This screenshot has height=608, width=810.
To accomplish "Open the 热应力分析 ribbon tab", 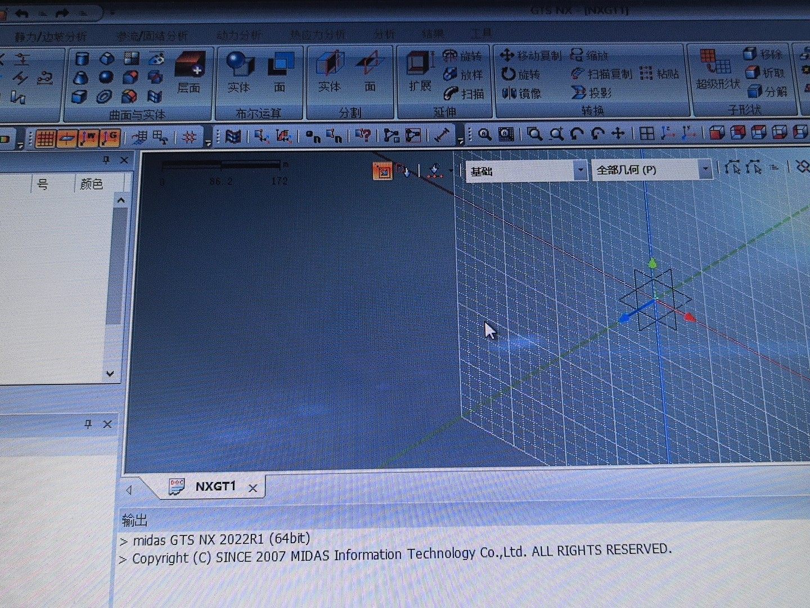I will point(317,34).
